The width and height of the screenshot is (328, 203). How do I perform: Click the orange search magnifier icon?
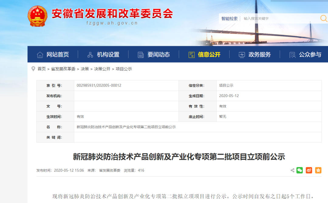pos(323,19)
